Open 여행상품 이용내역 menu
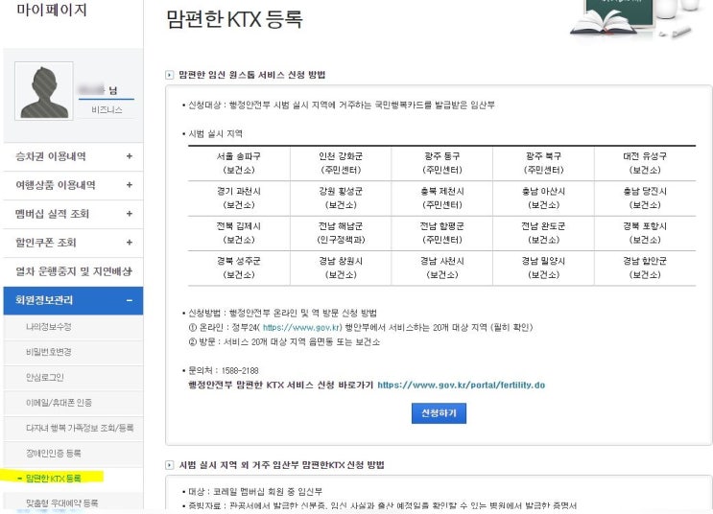 [x=73, y=185]
